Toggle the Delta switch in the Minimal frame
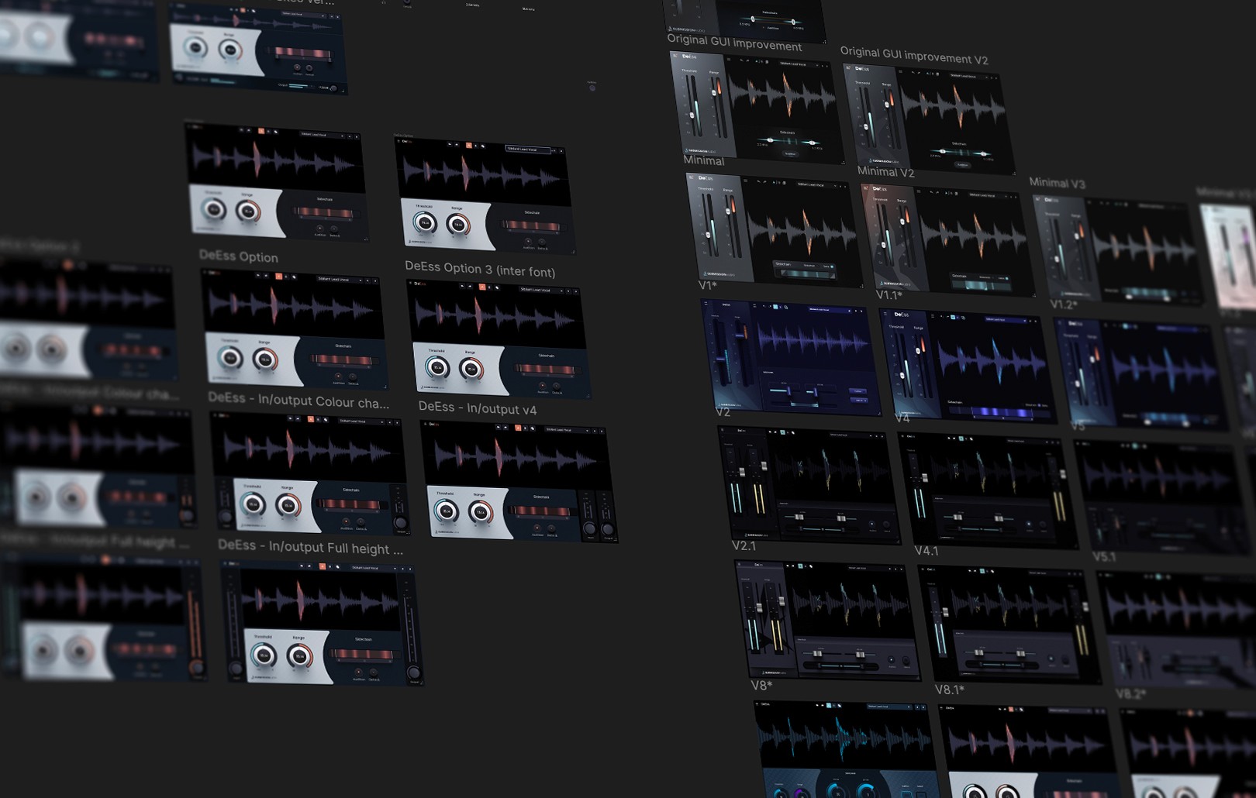This screenshot has width=1256, height=798. 832,267
